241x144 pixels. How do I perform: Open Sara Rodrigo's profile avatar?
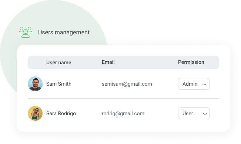coord(35,113)
